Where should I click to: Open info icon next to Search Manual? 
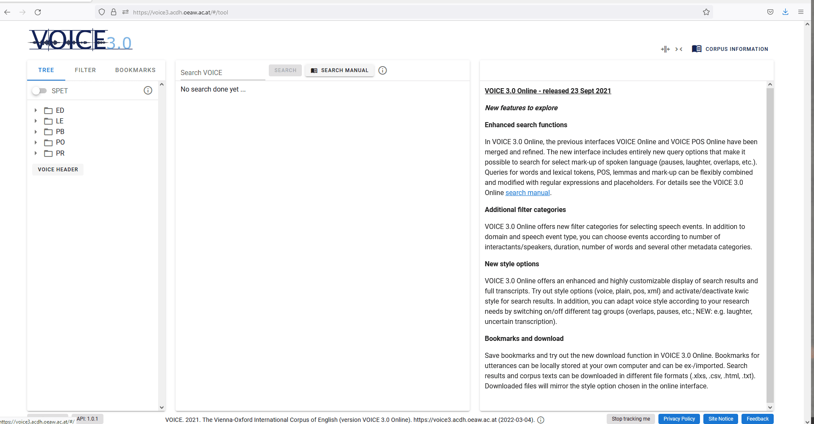click(382, 70)
